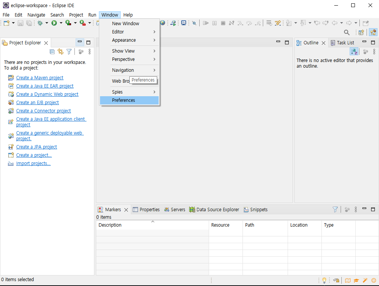379x286 pixels.
Task: Expand the Show View submenu
Action: [129, 51]
